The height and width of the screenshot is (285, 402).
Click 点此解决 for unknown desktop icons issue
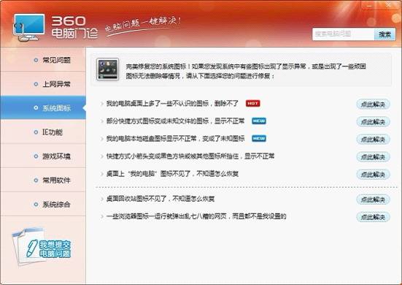point(373,104)
